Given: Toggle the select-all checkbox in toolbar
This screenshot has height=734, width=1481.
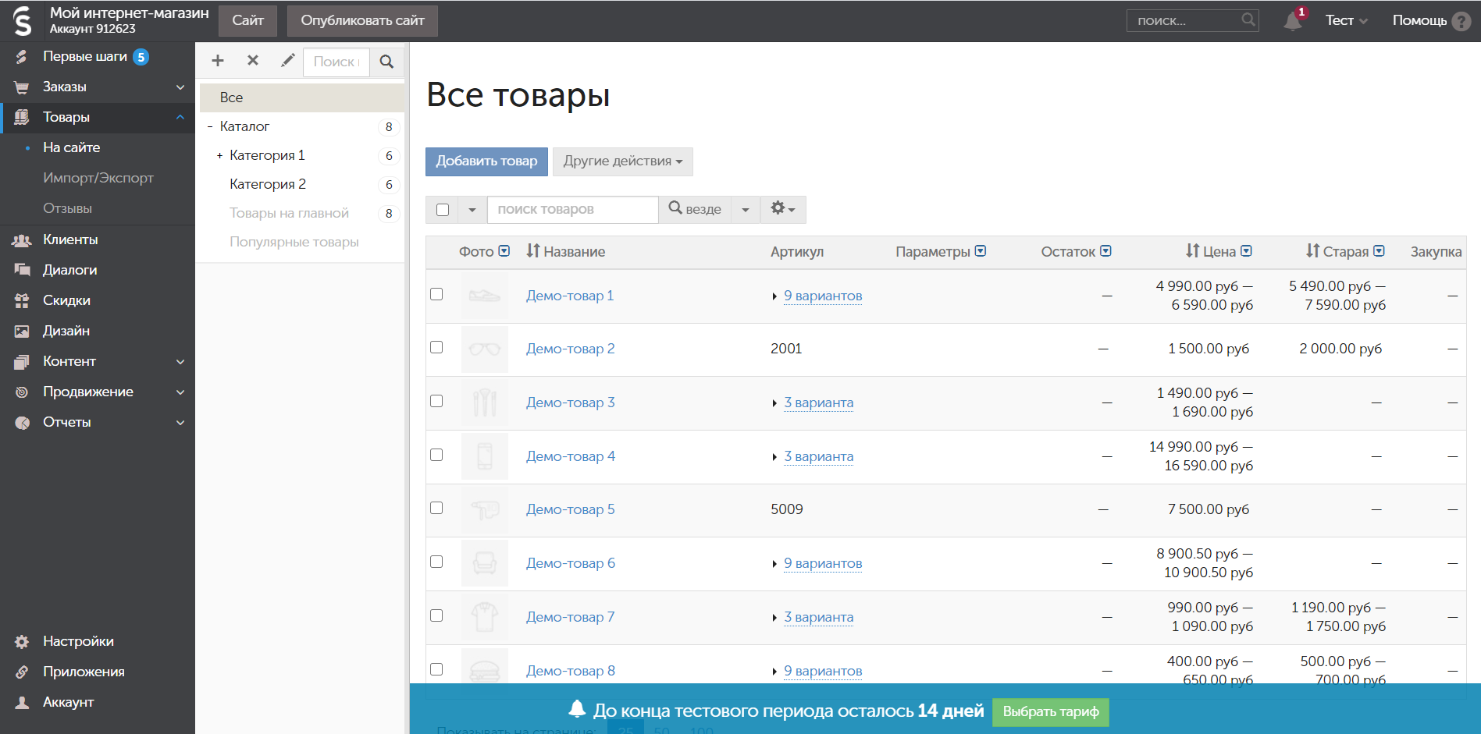Looking at the screenshot, I should pos(443,210).
